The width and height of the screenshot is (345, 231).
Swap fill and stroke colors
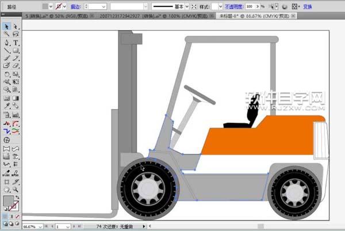(17, 197)
